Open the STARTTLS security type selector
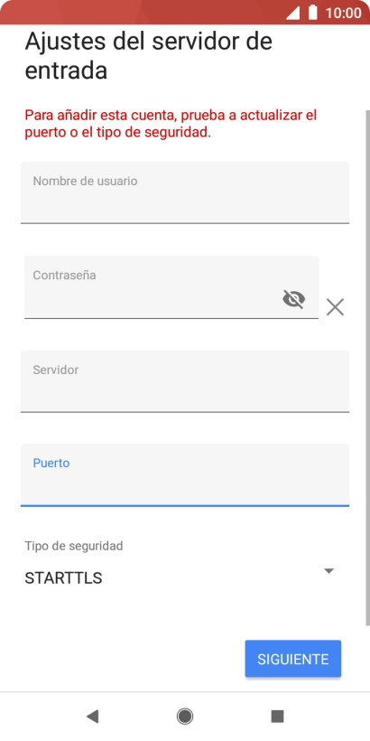The height and width of the screenshot is (741, 370). [x=180, y=578]
